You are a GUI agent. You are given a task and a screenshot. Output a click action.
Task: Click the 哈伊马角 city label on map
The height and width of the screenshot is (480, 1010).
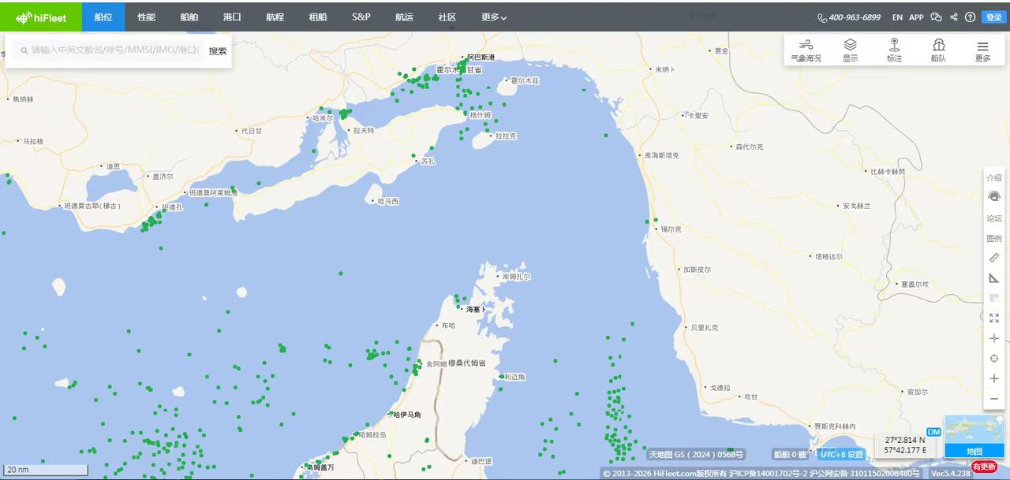pyautogui.click(x=407, y=415)
